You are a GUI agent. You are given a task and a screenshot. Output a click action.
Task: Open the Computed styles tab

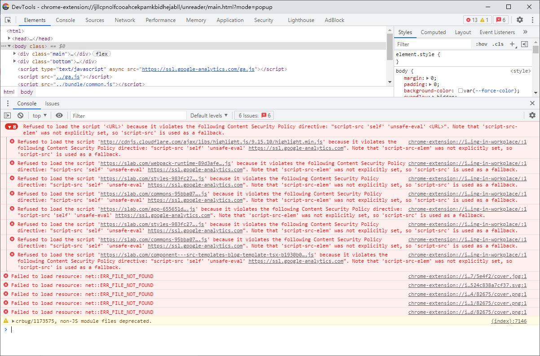433,32
